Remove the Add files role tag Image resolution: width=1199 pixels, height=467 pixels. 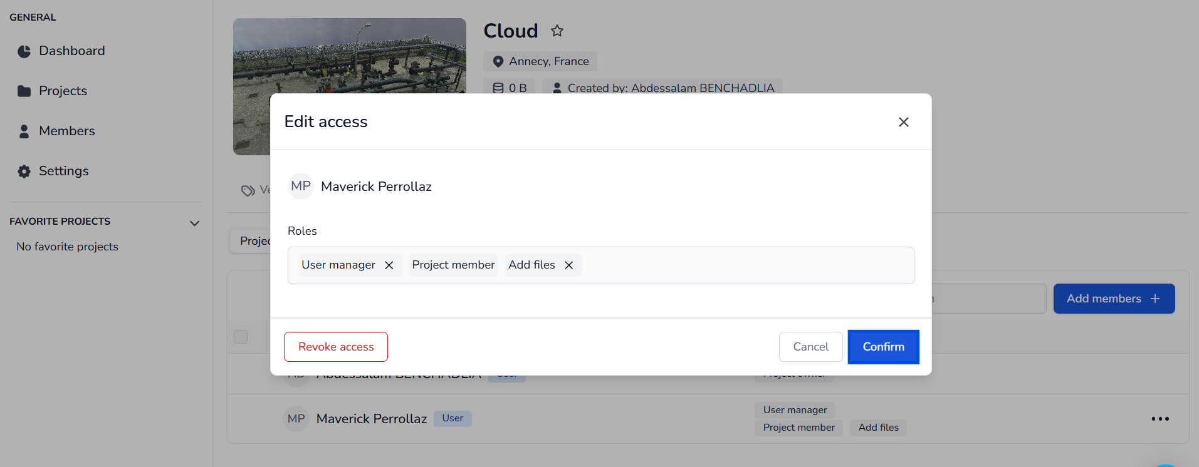568,265
